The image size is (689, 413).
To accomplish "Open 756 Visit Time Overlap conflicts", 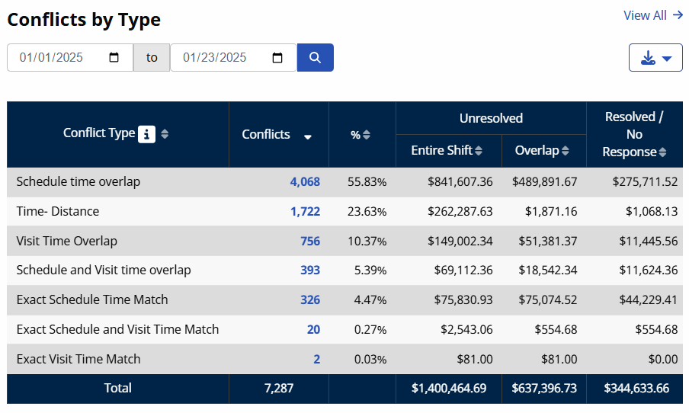I will tap(309, 242).
